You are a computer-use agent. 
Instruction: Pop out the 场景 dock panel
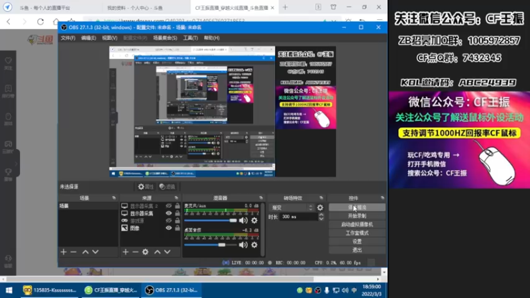(x=114, y=197)
